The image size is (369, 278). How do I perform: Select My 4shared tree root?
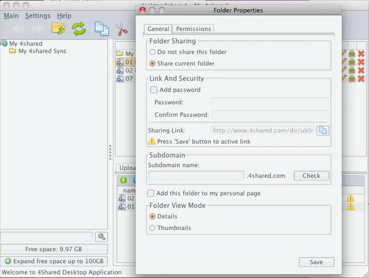26,43
